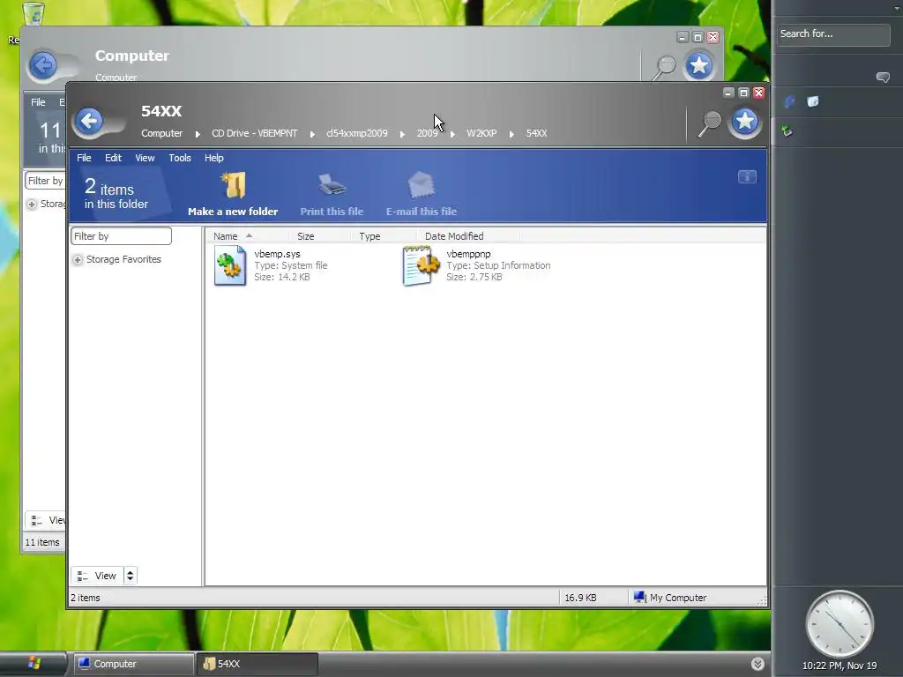
Task: Open the File menu in 54XX window
Action: 84,158
